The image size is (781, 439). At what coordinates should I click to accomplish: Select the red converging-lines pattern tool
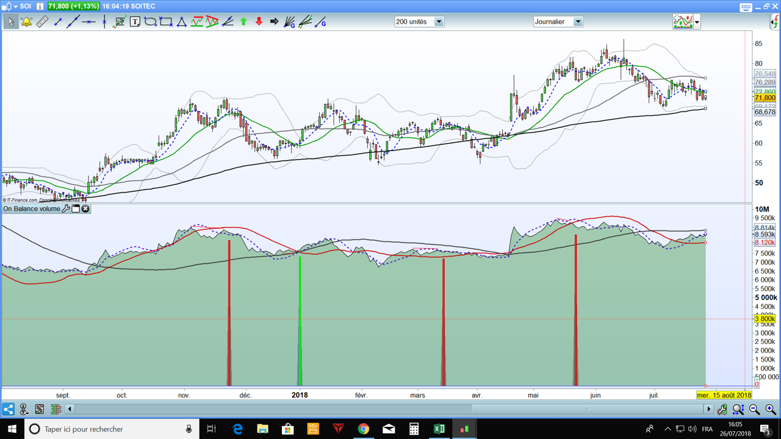pyautogui.click(x=212, y=22)
